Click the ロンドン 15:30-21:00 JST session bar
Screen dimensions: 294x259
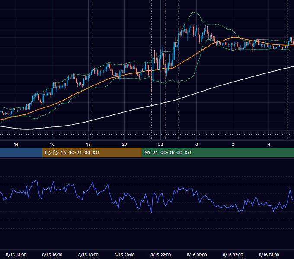[92, 152]
